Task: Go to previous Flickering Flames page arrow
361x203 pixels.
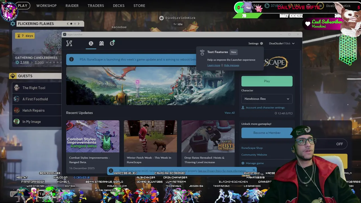Action: [68, 24]
